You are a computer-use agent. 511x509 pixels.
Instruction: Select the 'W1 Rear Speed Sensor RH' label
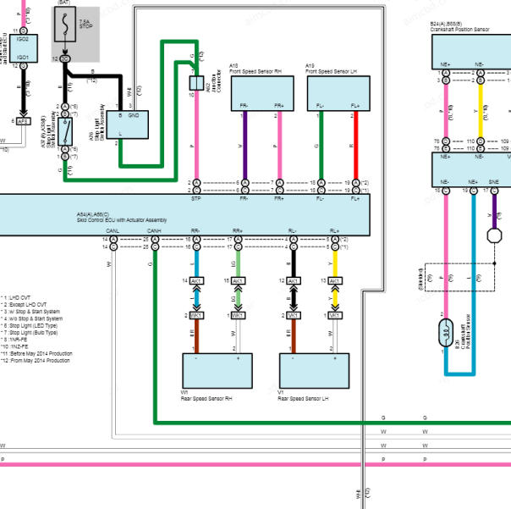(206, 396)
